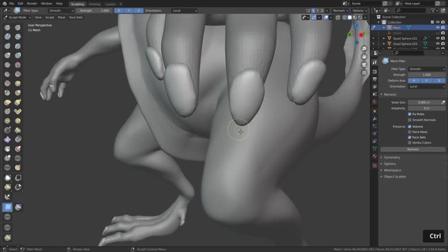Viewport: 448px width, 252px height.
Task: Select the Draw Sharp brush
Action: click(x=18, y=27)
